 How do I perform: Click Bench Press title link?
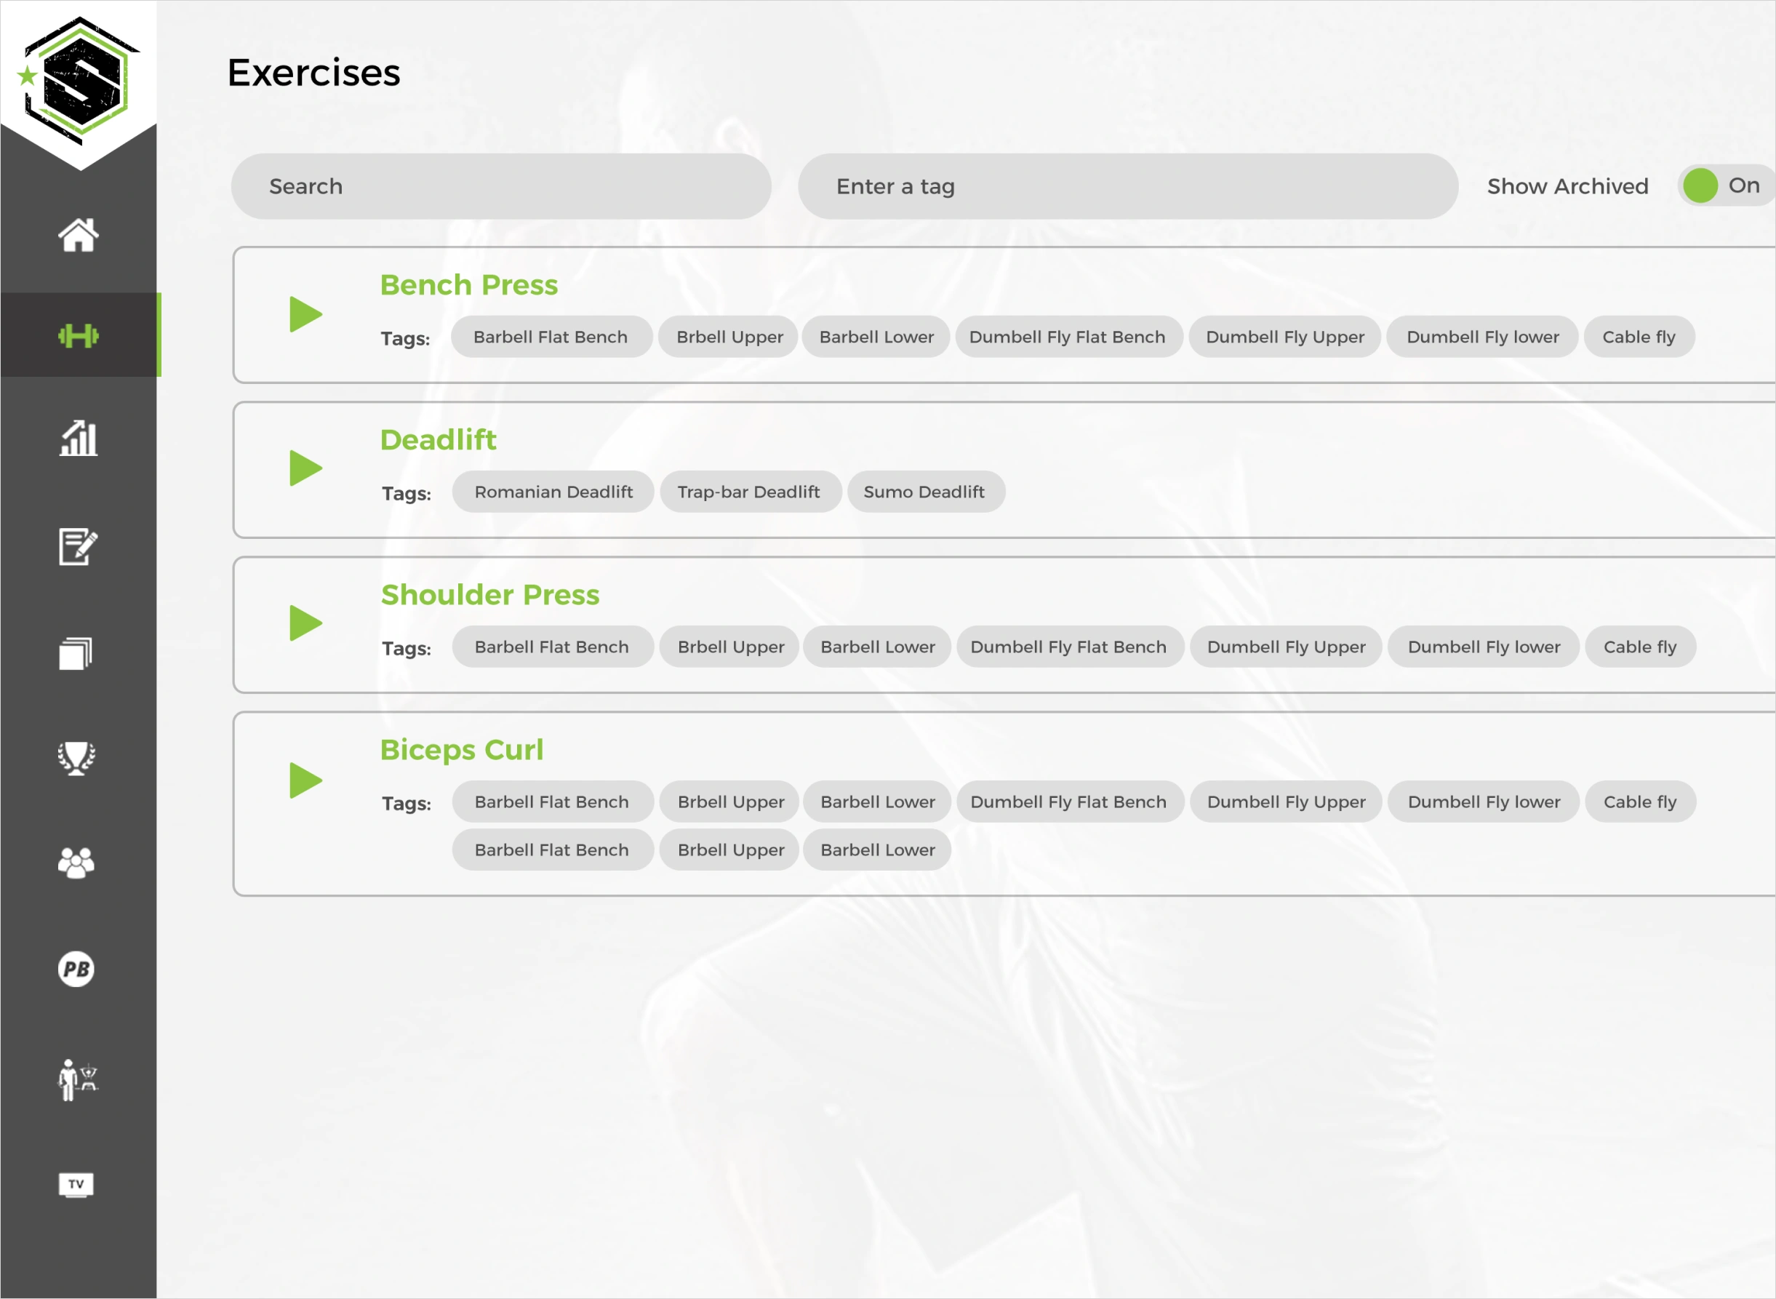tap(468, 284)
